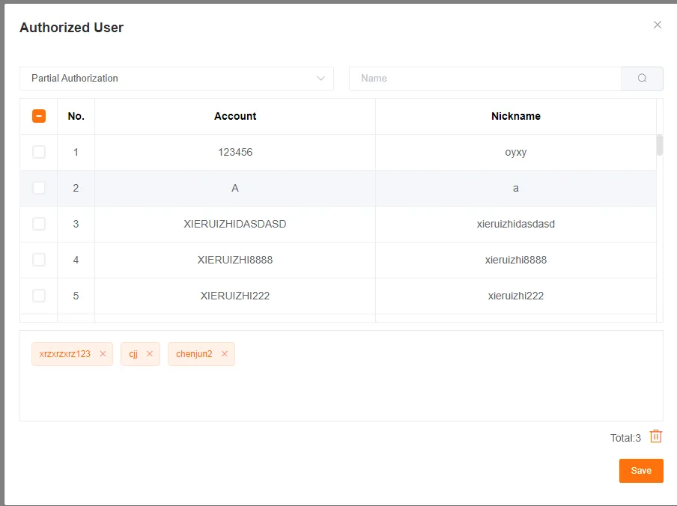Remove the chenjun2 tag
Image resolution: width=677 pixels, height=506 pixels.
click(224, 353)
